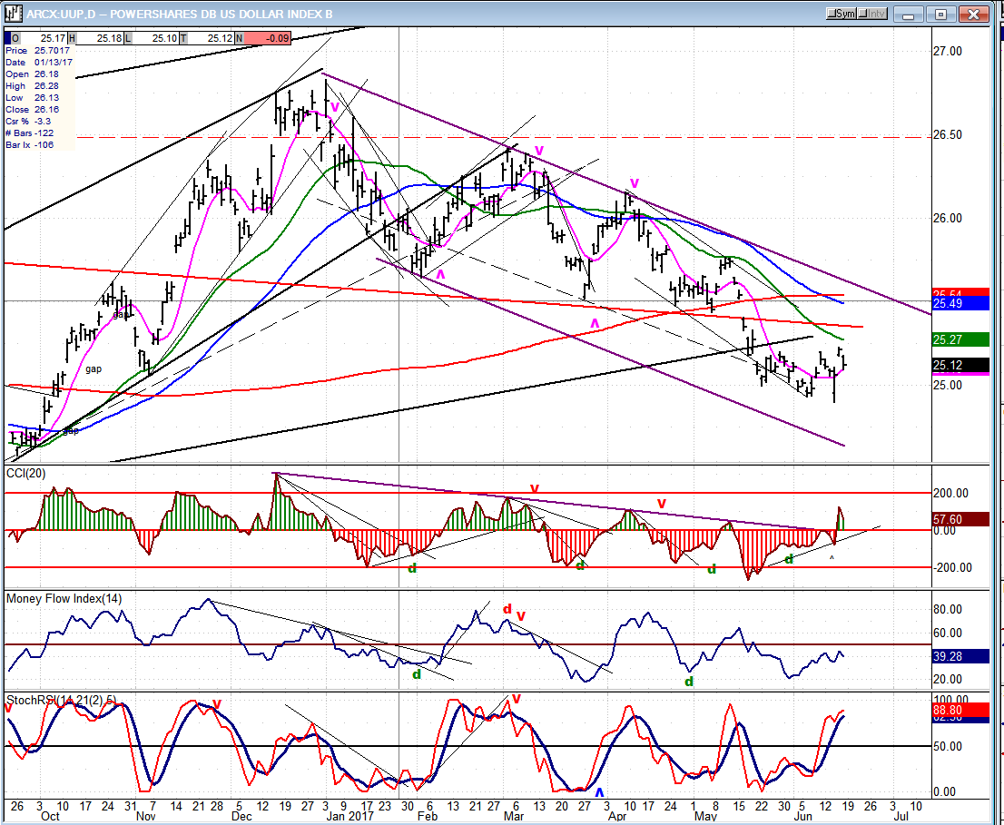Image resolution: width=1004 pixels, height=825 pixels.
Task: Minimize the UUP chart window
Action: click(908, 14)
